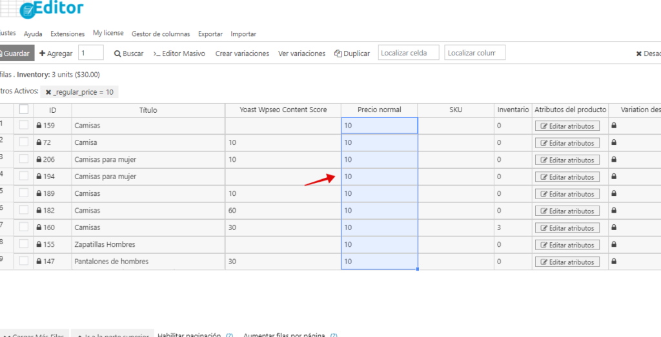Open the Editor Masivo tool

pyautogui.click(x=179, y=53)
